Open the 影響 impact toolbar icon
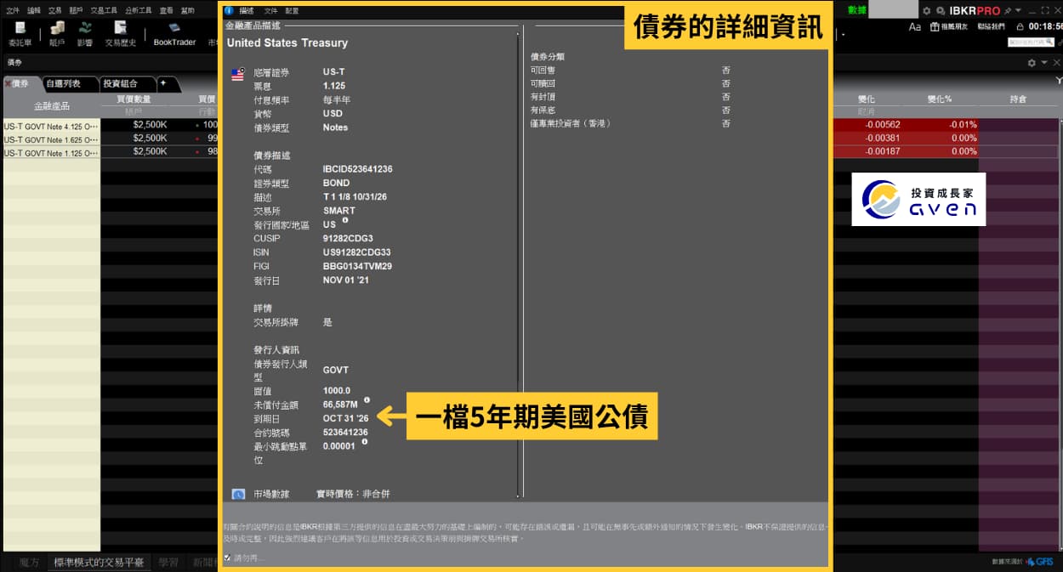 (85, 33)
